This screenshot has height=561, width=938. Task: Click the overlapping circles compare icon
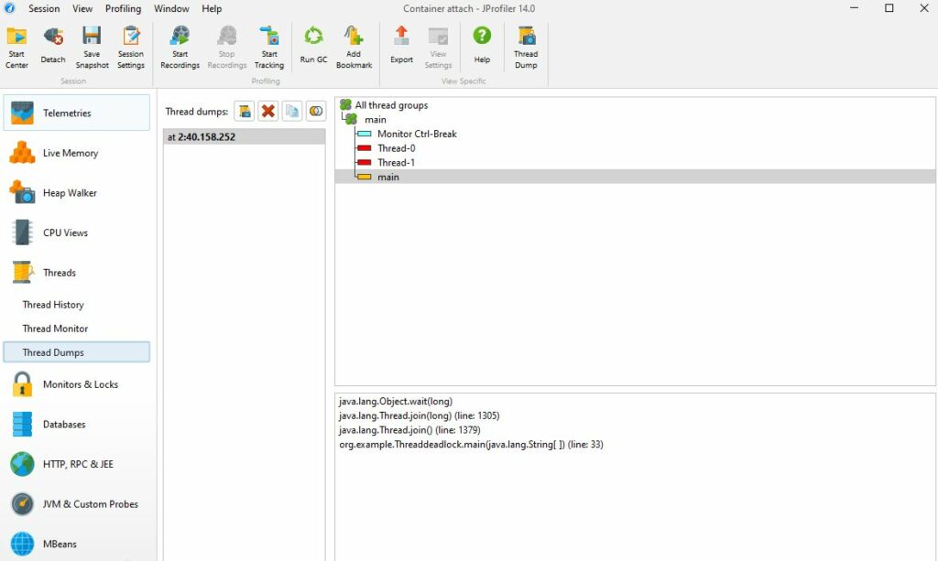pyautogui.click(x=316, y=111)
